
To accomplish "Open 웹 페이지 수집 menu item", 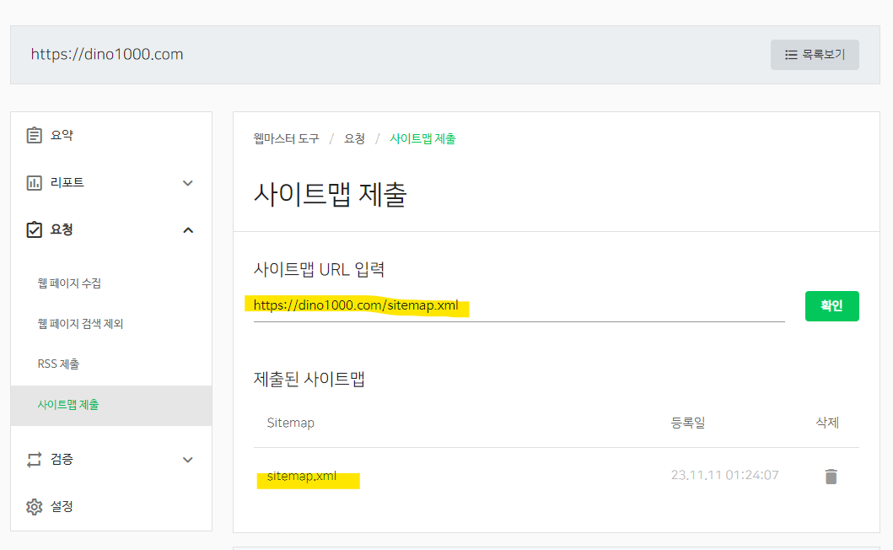I will tap(69, 283).
